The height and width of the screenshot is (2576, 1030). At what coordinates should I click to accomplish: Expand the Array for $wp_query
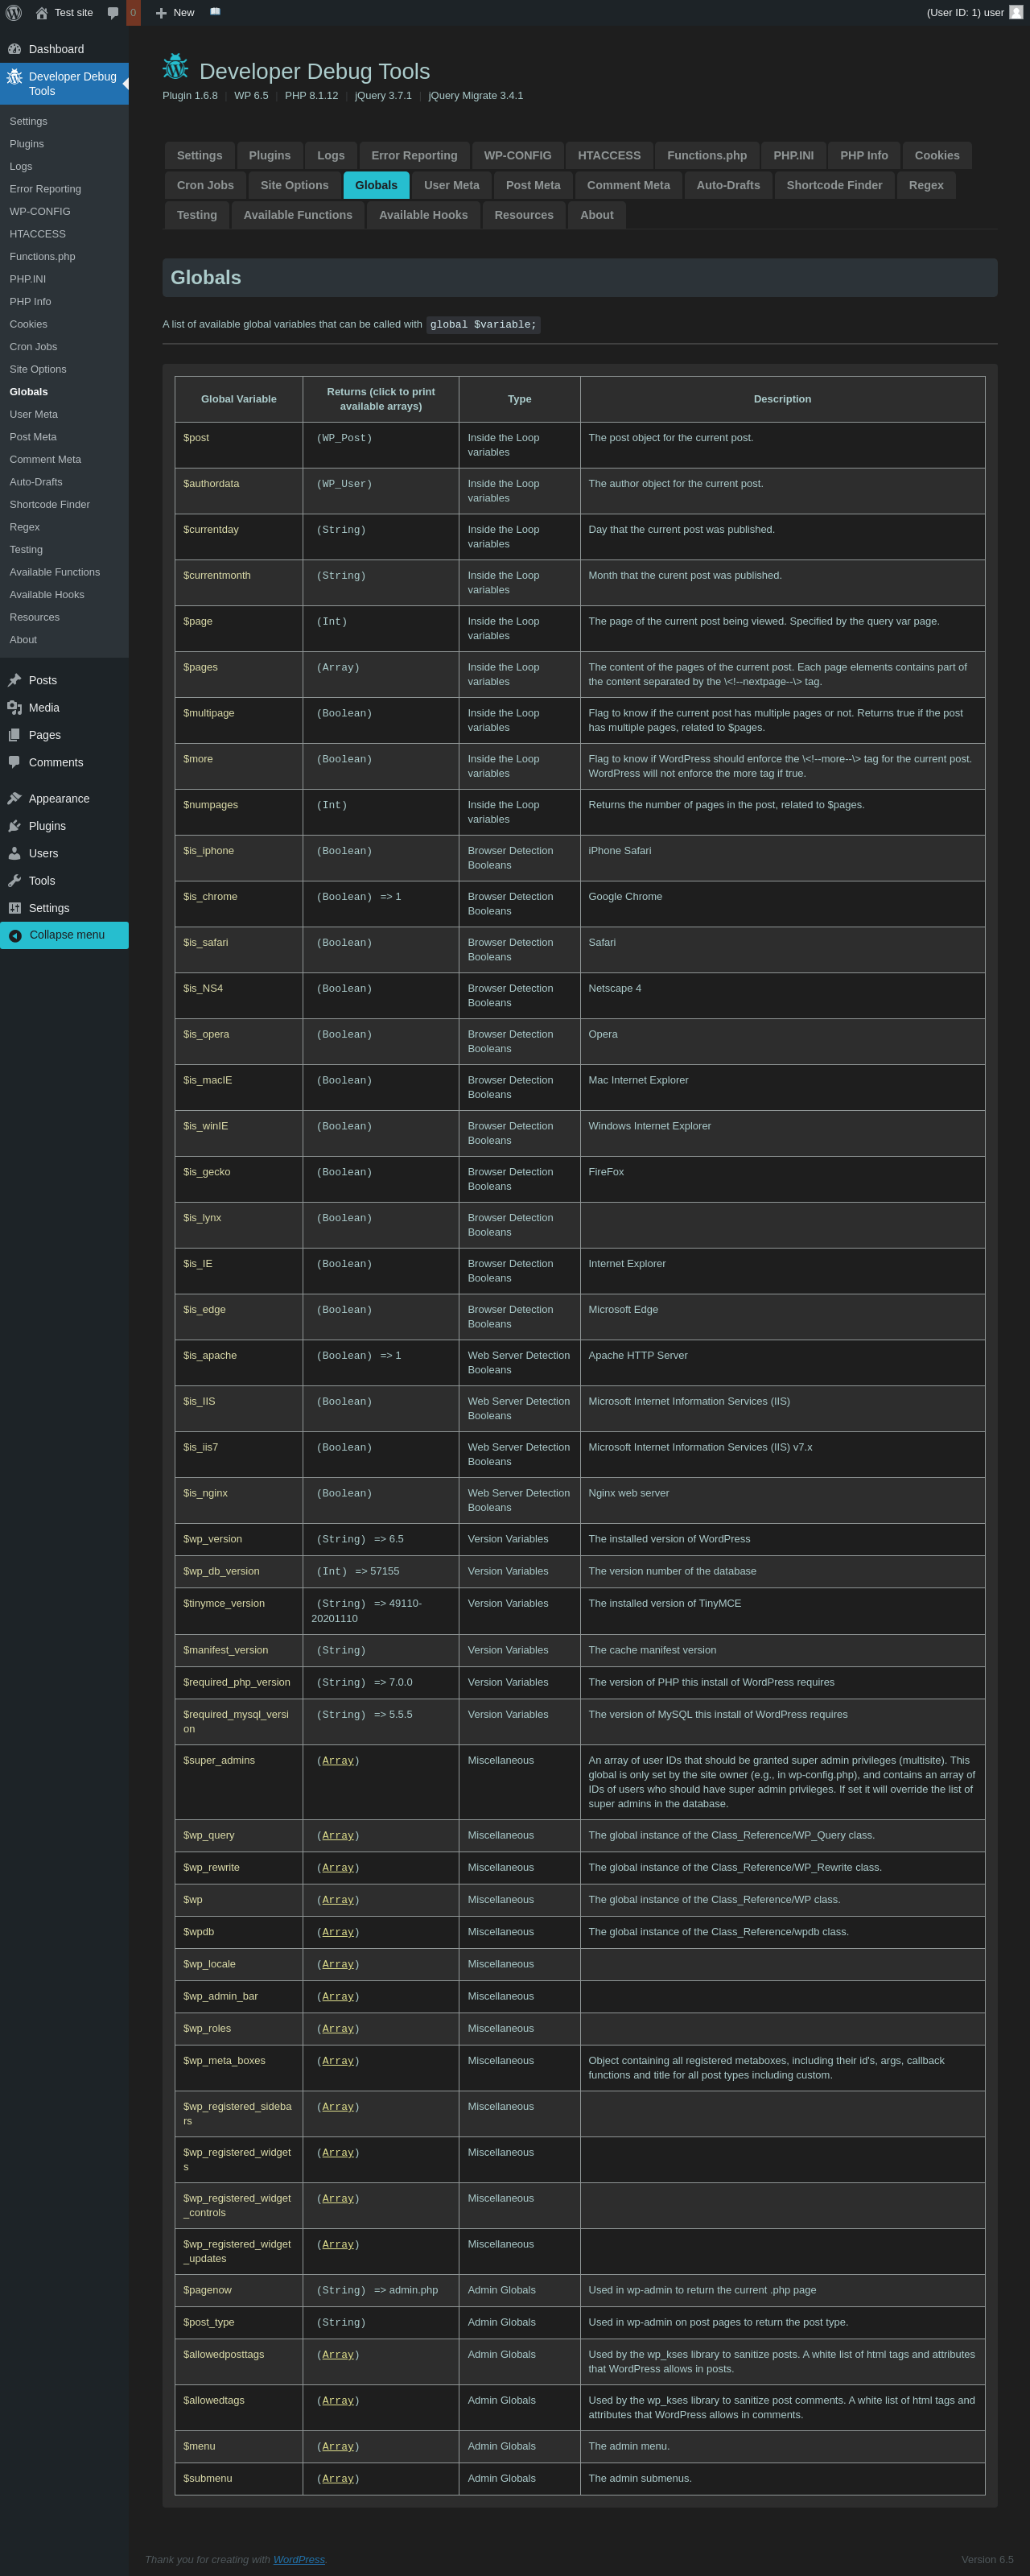pyautogui.click(x=338, y=1836)
